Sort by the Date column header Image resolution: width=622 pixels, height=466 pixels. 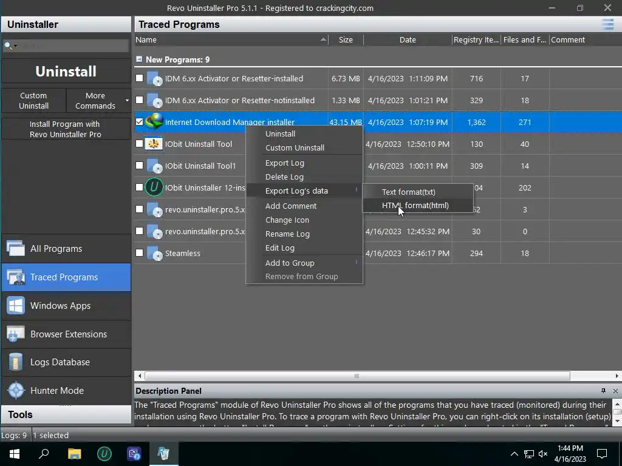point(408,39)
